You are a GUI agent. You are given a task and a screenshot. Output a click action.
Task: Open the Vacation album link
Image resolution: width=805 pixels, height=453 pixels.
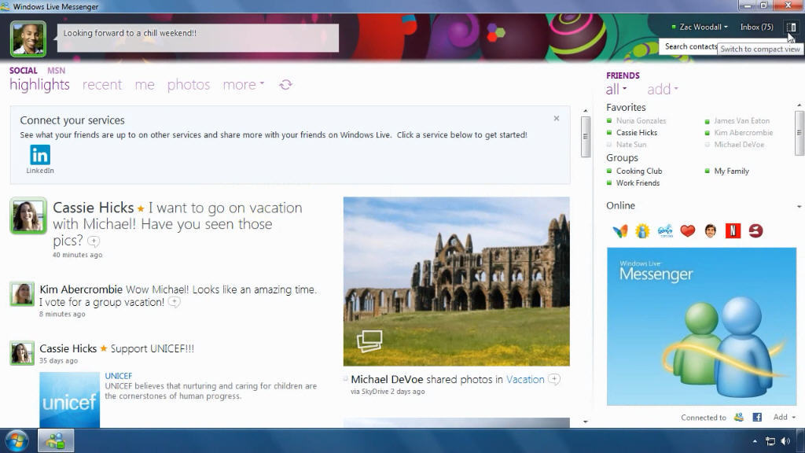pyautogui.click(x=525, y=379)
